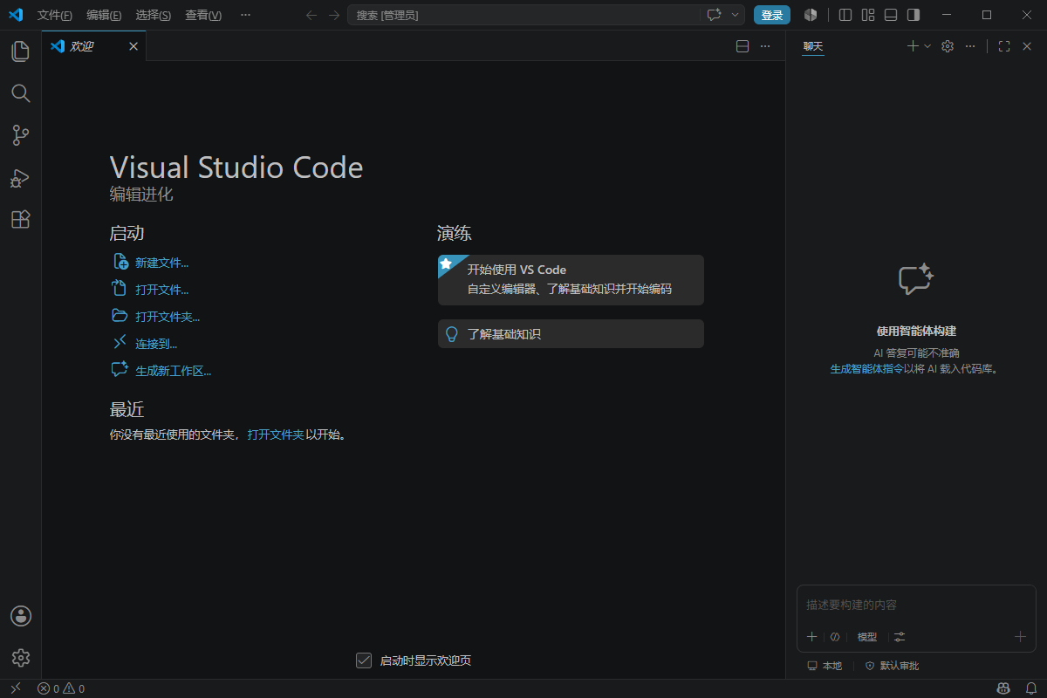Viewport: 1047px width, 698px height.
Task: Split the editor using the layout icon
Action: tap(742, 46)
